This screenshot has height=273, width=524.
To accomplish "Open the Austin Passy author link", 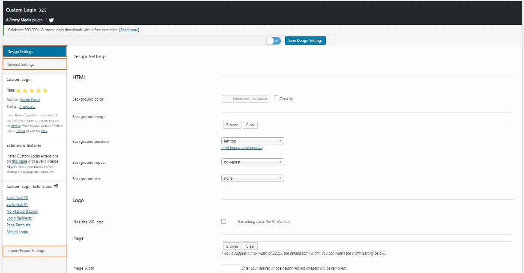I will pos(30,100).
